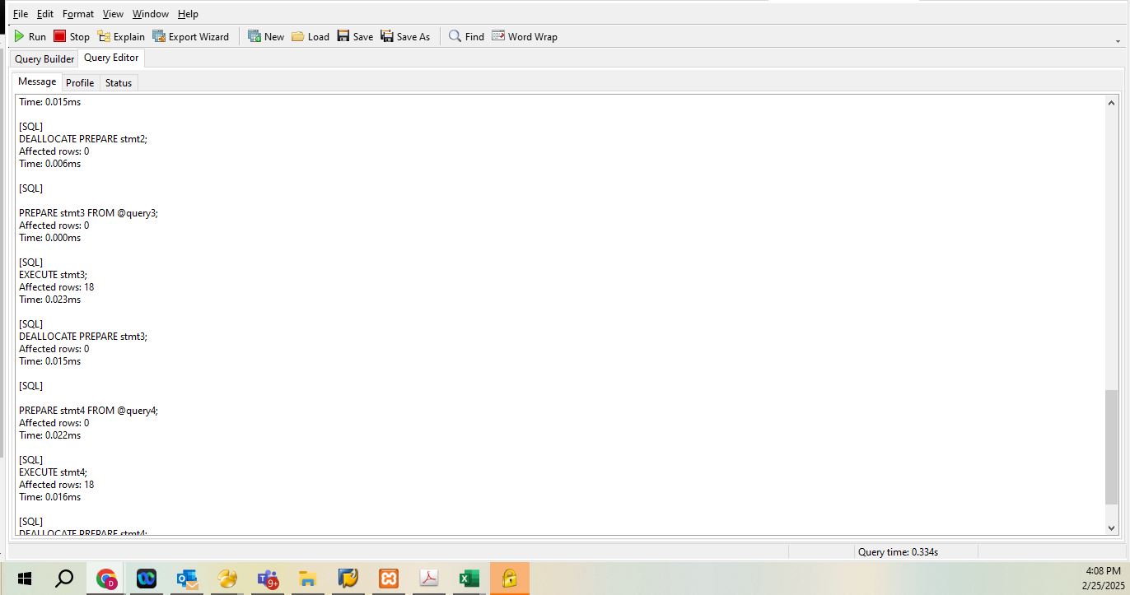Screen dimensions: 1130x595
Task: Expand the toolbar overflow arrow
Action: (x=1118, y=40)
